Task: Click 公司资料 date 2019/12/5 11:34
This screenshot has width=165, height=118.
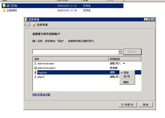Action: click(67, 10)
